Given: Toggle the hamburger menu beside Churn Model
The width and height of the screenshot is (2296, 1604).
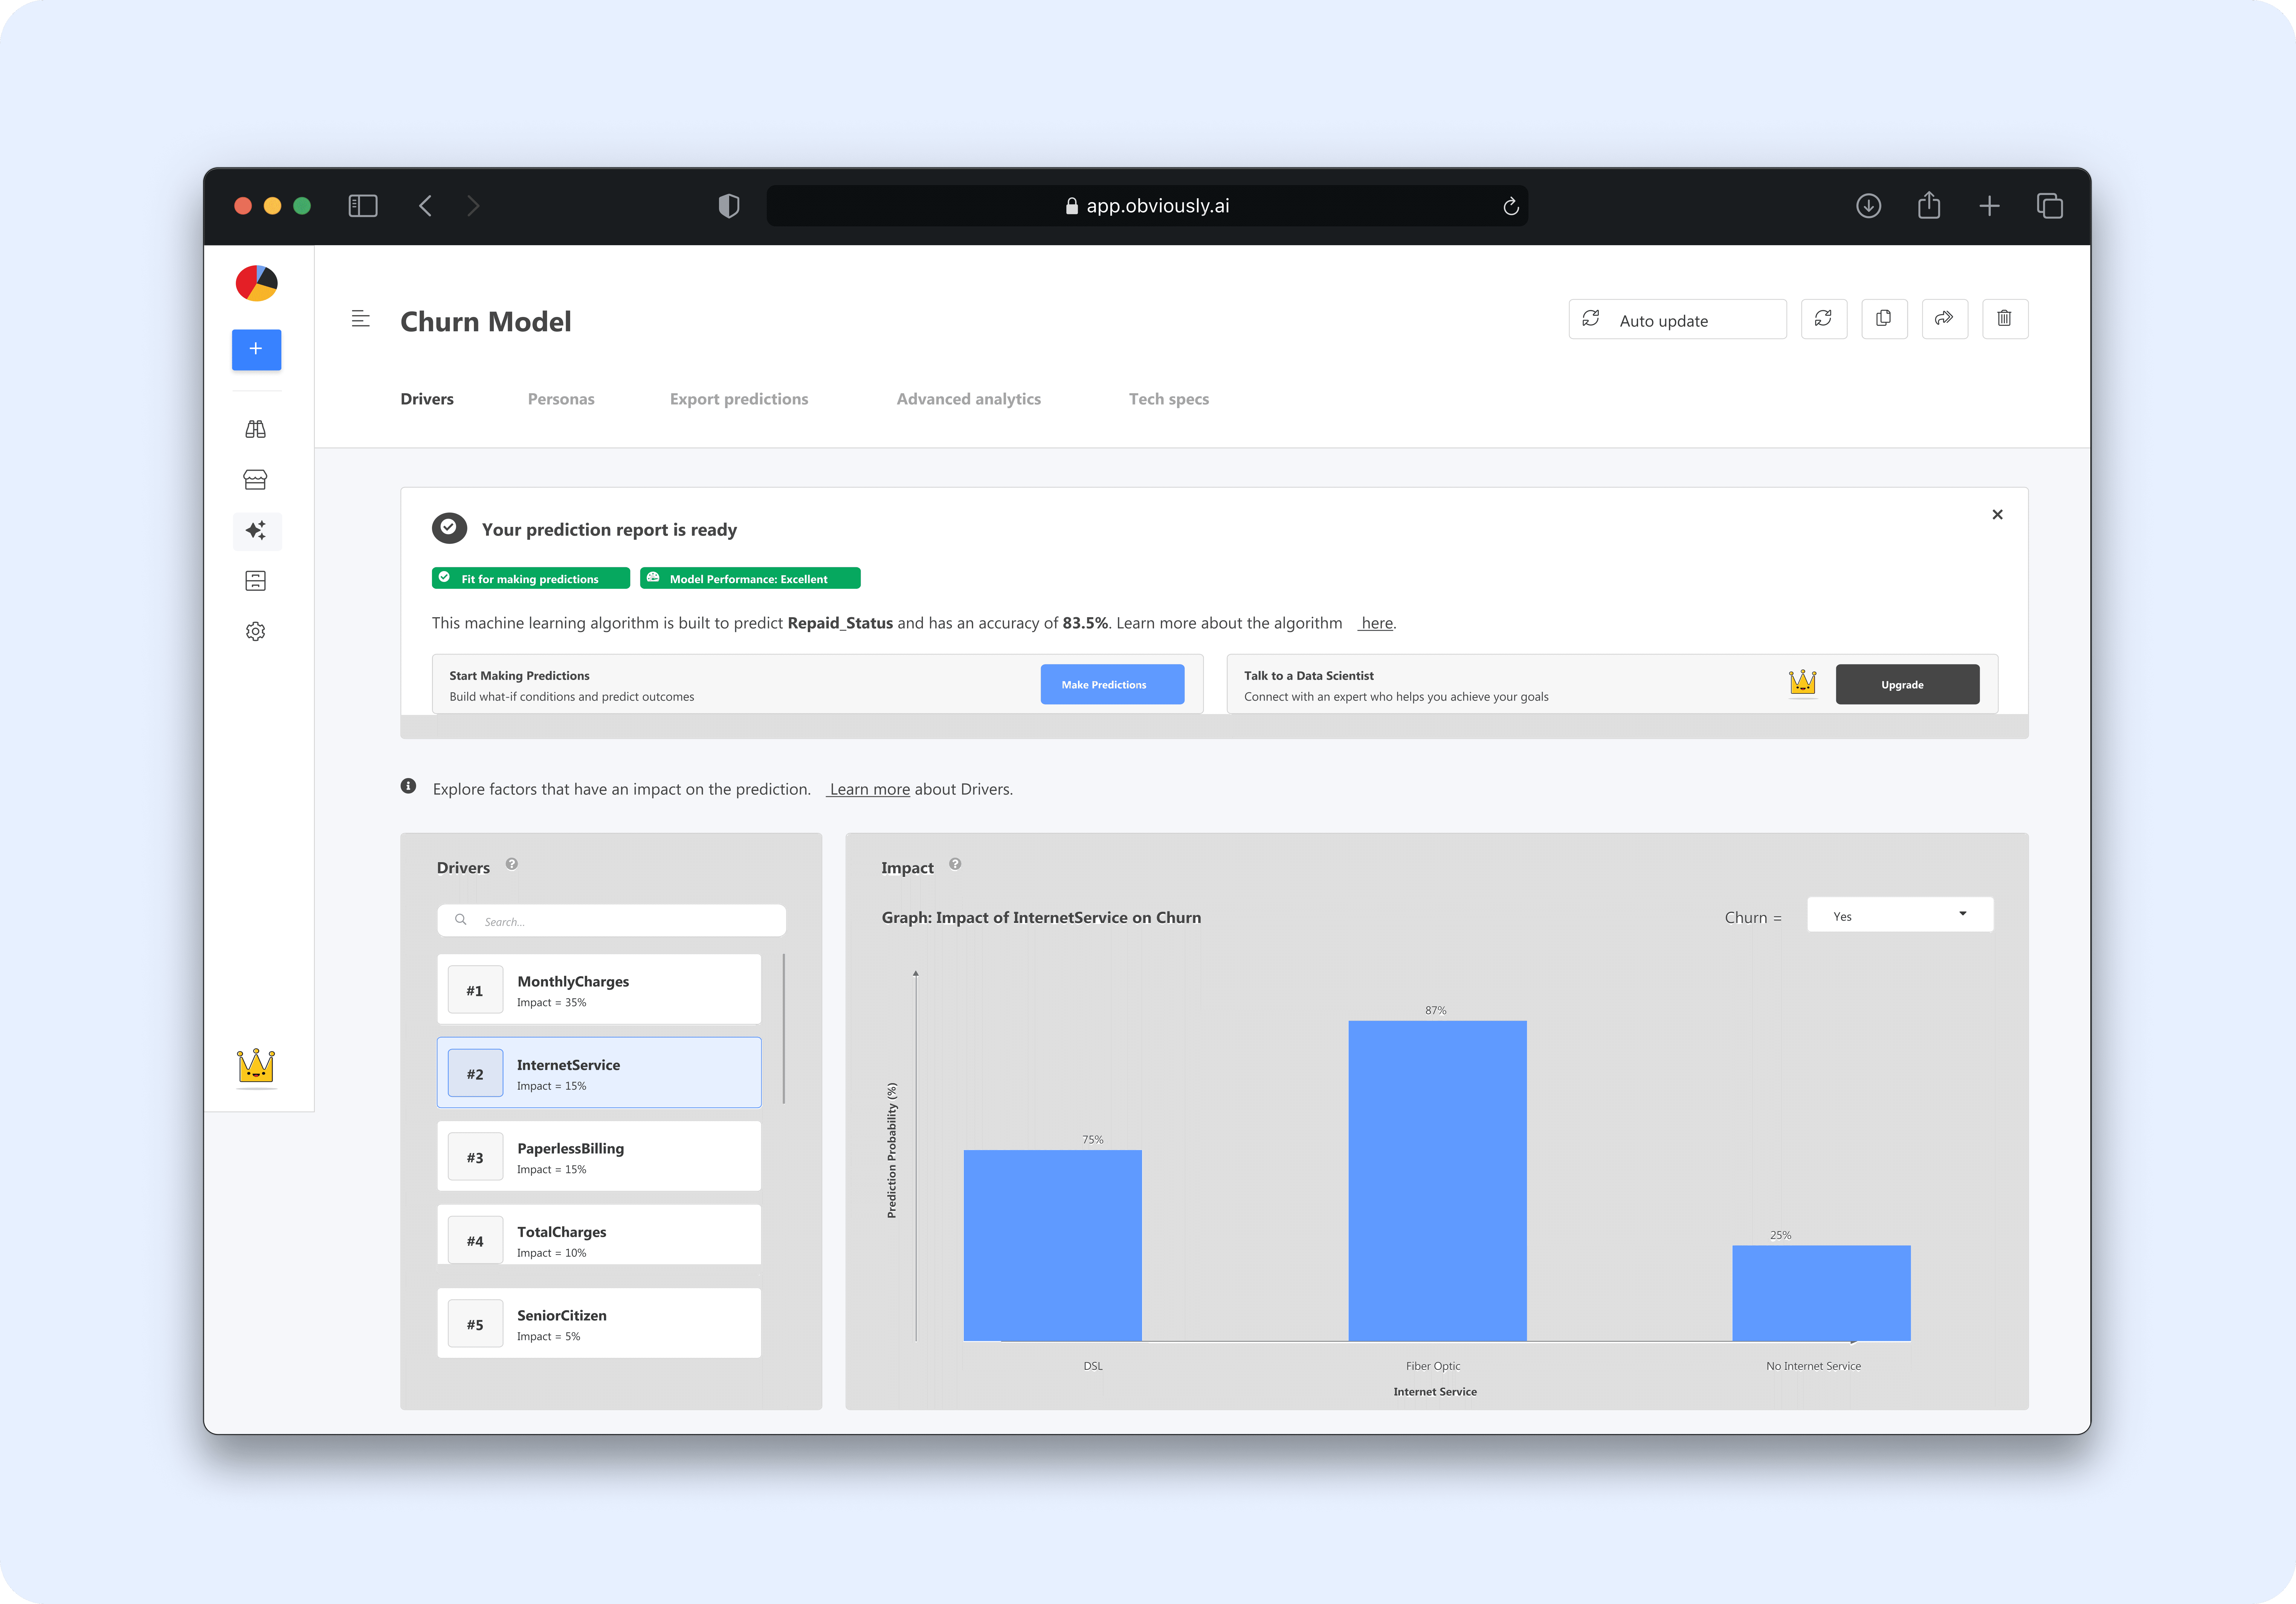Looking at the screenshot, I should point(361,319).
